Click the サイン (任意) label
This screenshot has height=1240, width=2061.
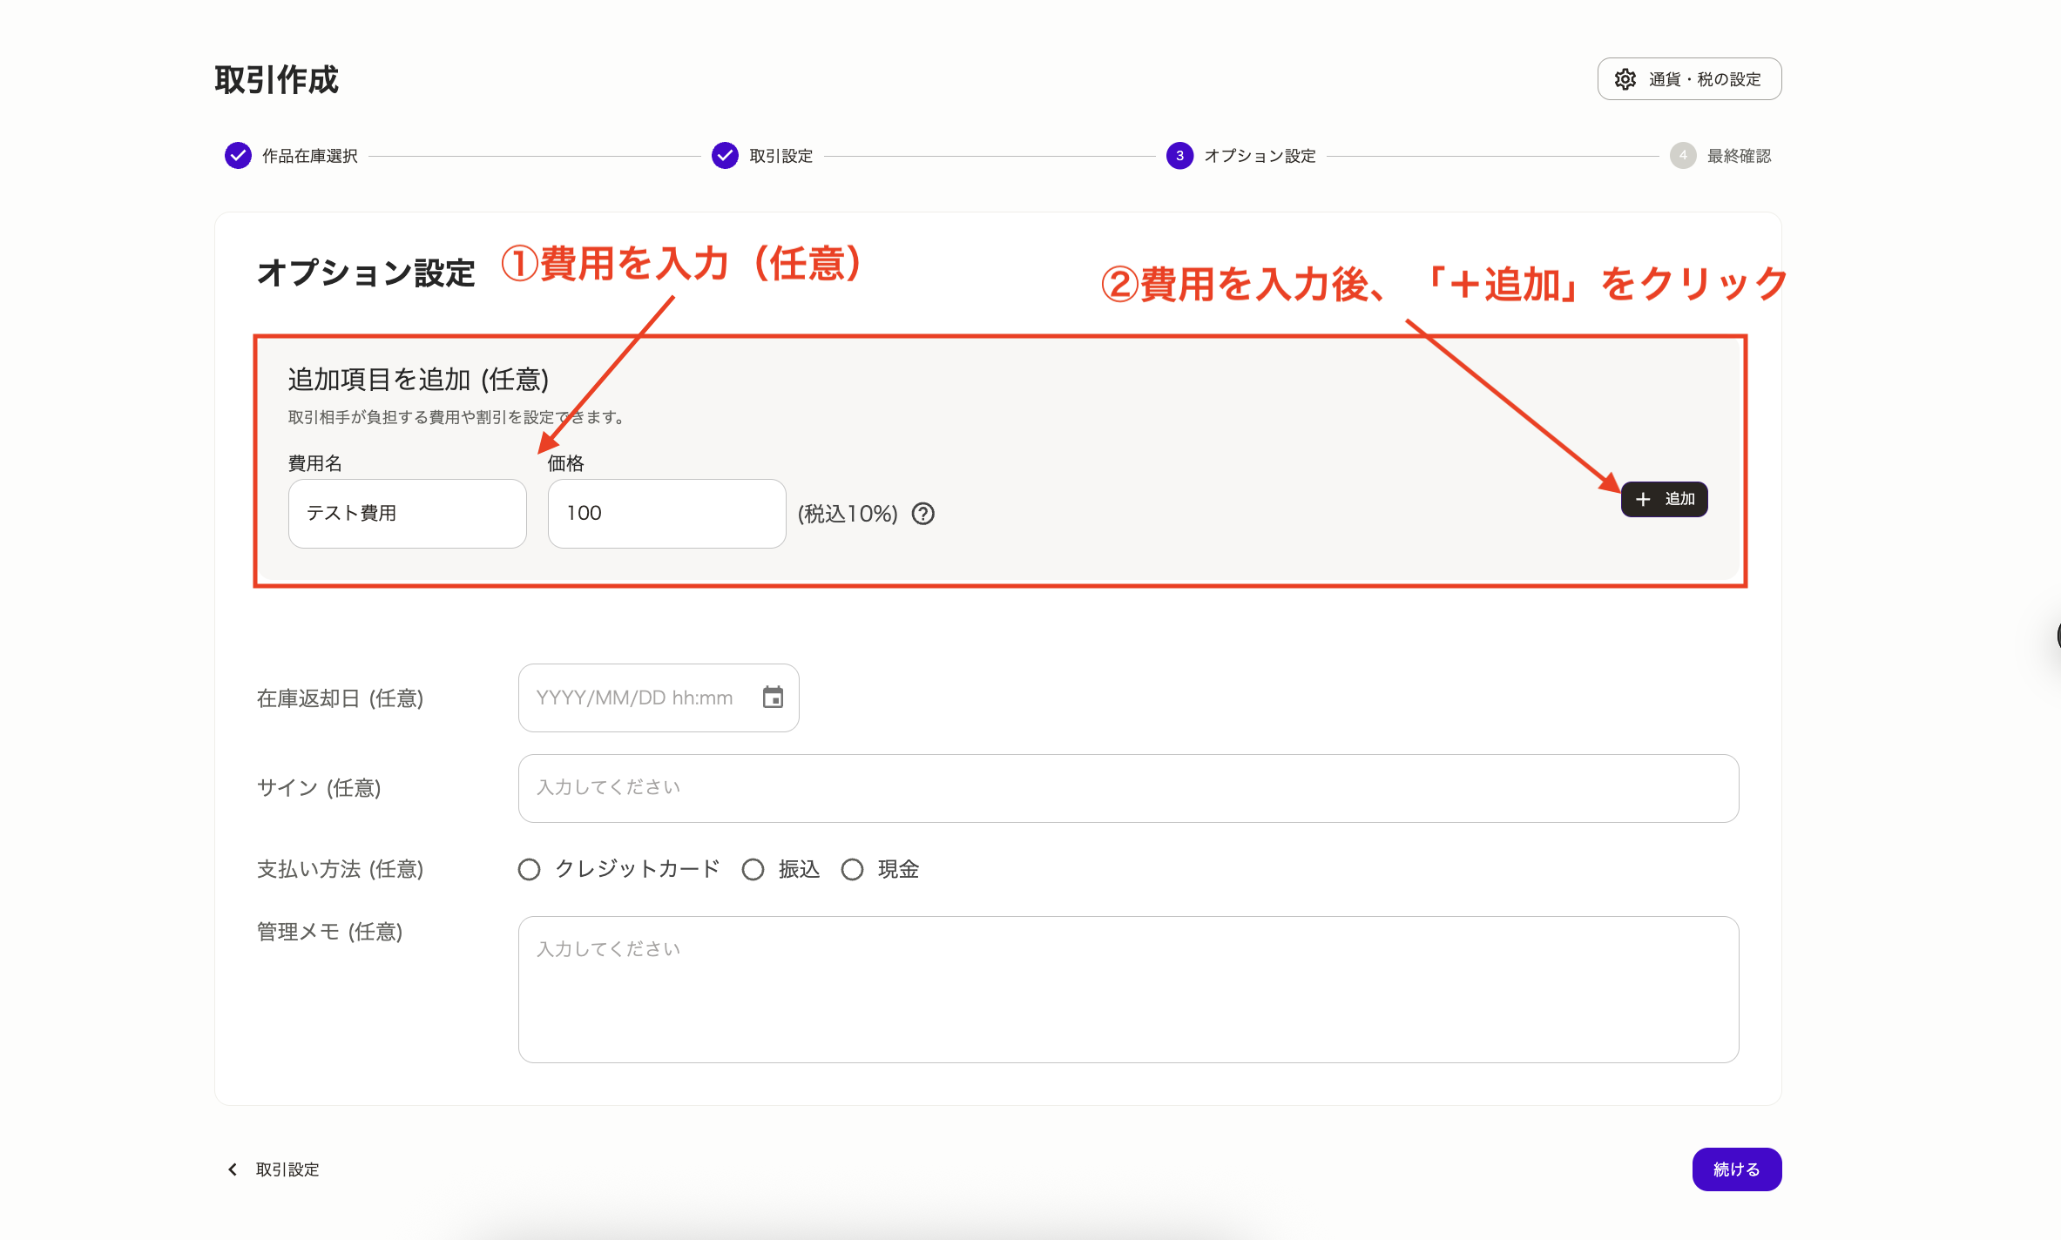tap(319, 788)
